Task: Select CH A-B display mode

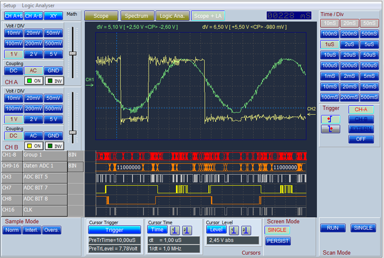Action: point(33,16)
